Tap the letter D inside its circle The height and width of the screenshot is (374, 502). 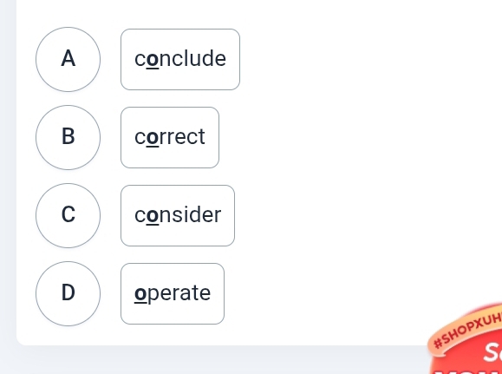(x=68, y=293)
